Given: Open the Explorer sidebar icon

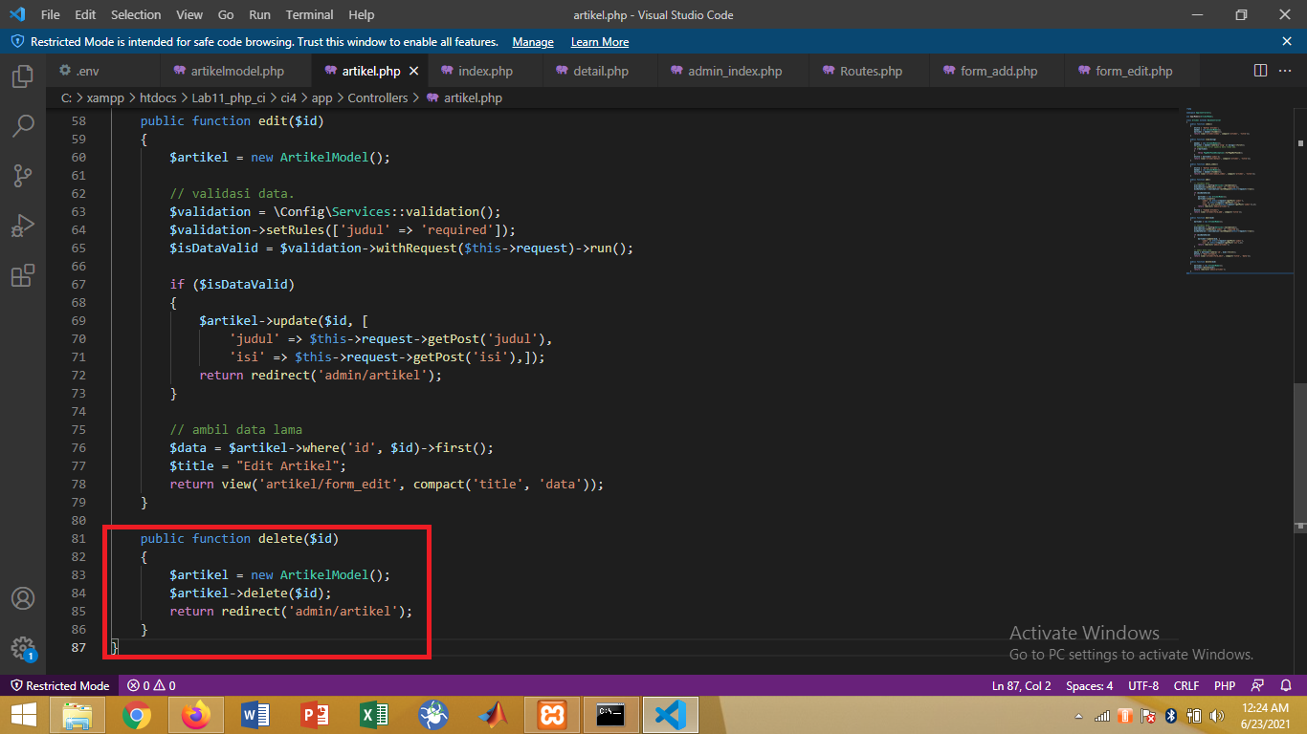Looking at the screenshot, I should coord(23,76).
